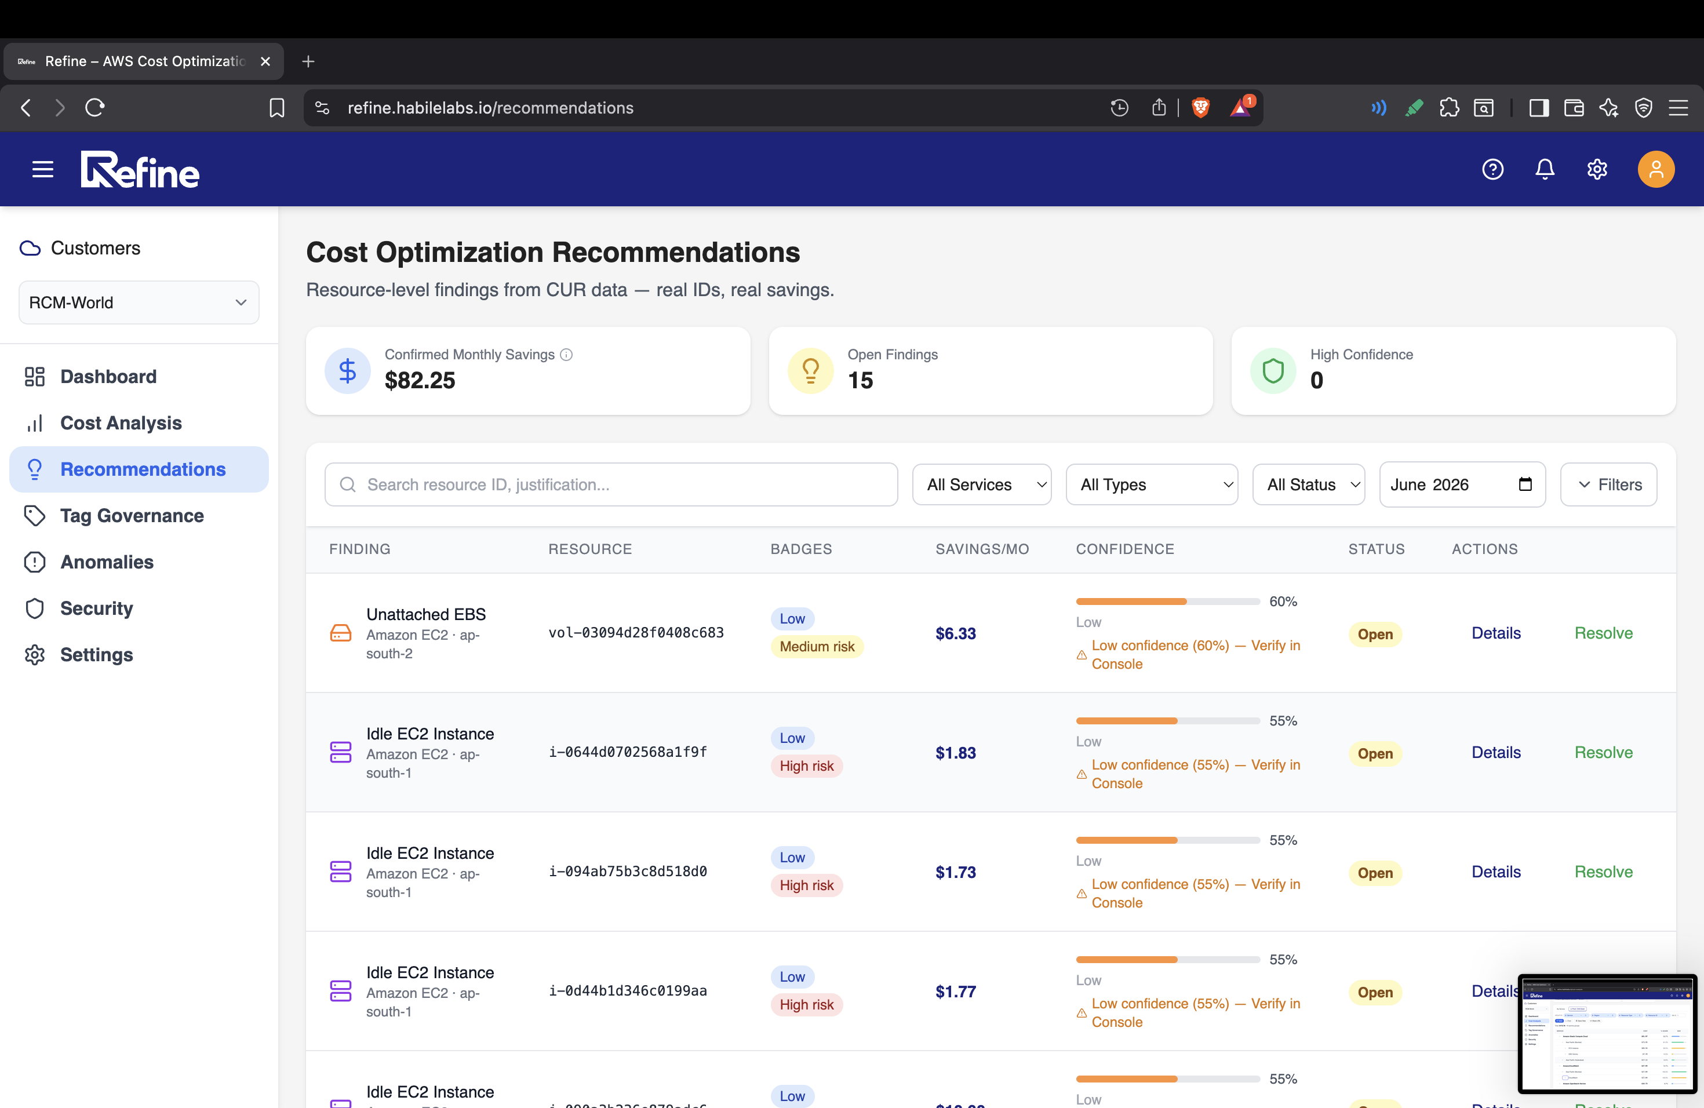This screenshot has width=1704, height=1108.
Task: Click the share icon in address bar
Action: coord(1159,107)
